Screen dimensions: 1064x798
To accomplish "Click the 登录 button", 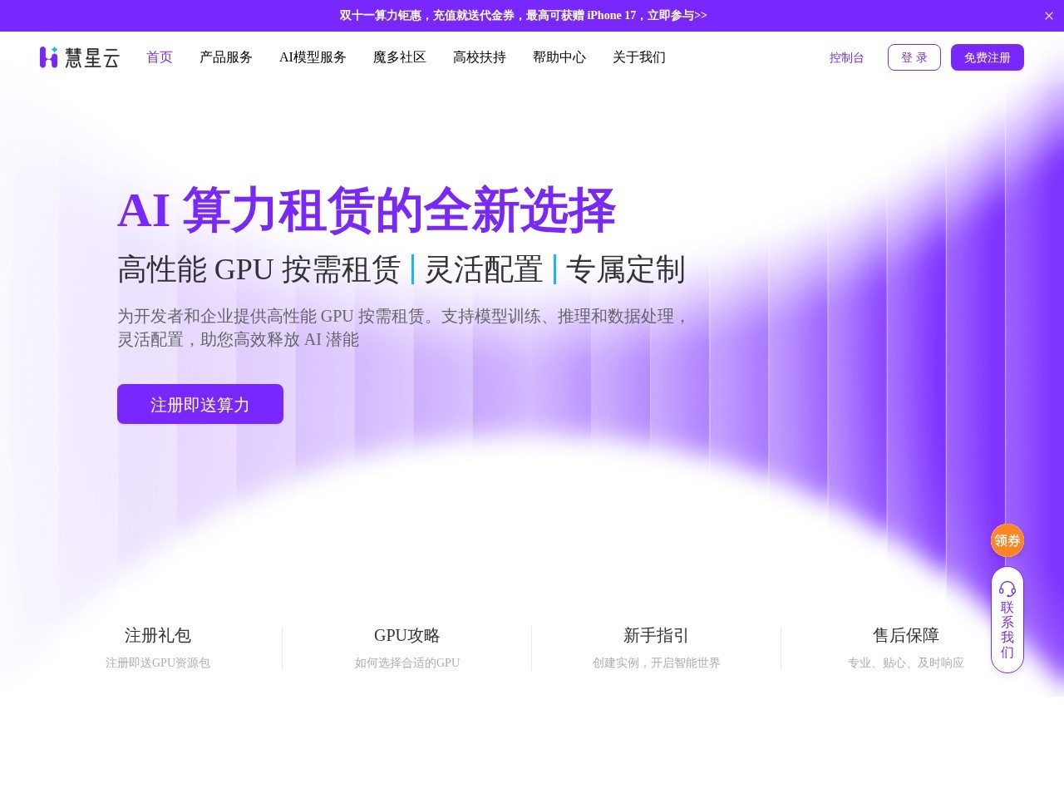I will click(914, 57).
